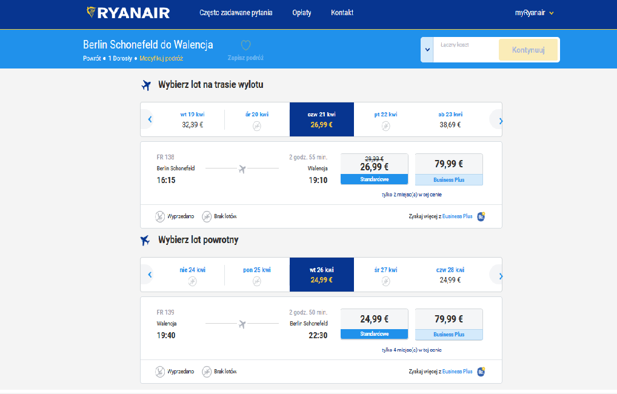Select outbound date wt 19 kwi
The height and width of the screenshot is (394, 617).
point(192,119)
